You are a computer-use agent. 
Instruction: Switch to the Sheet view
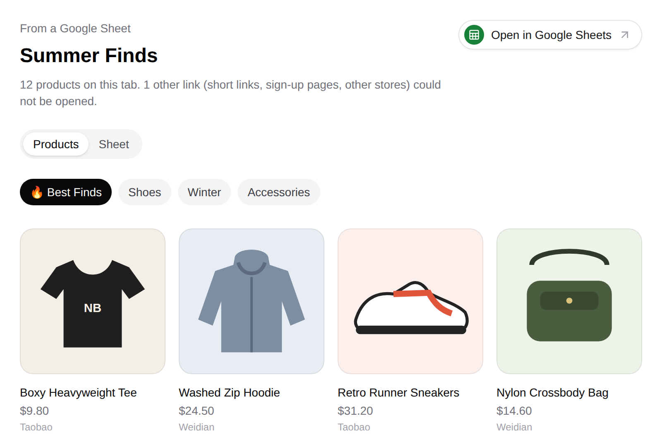(114, 144)
